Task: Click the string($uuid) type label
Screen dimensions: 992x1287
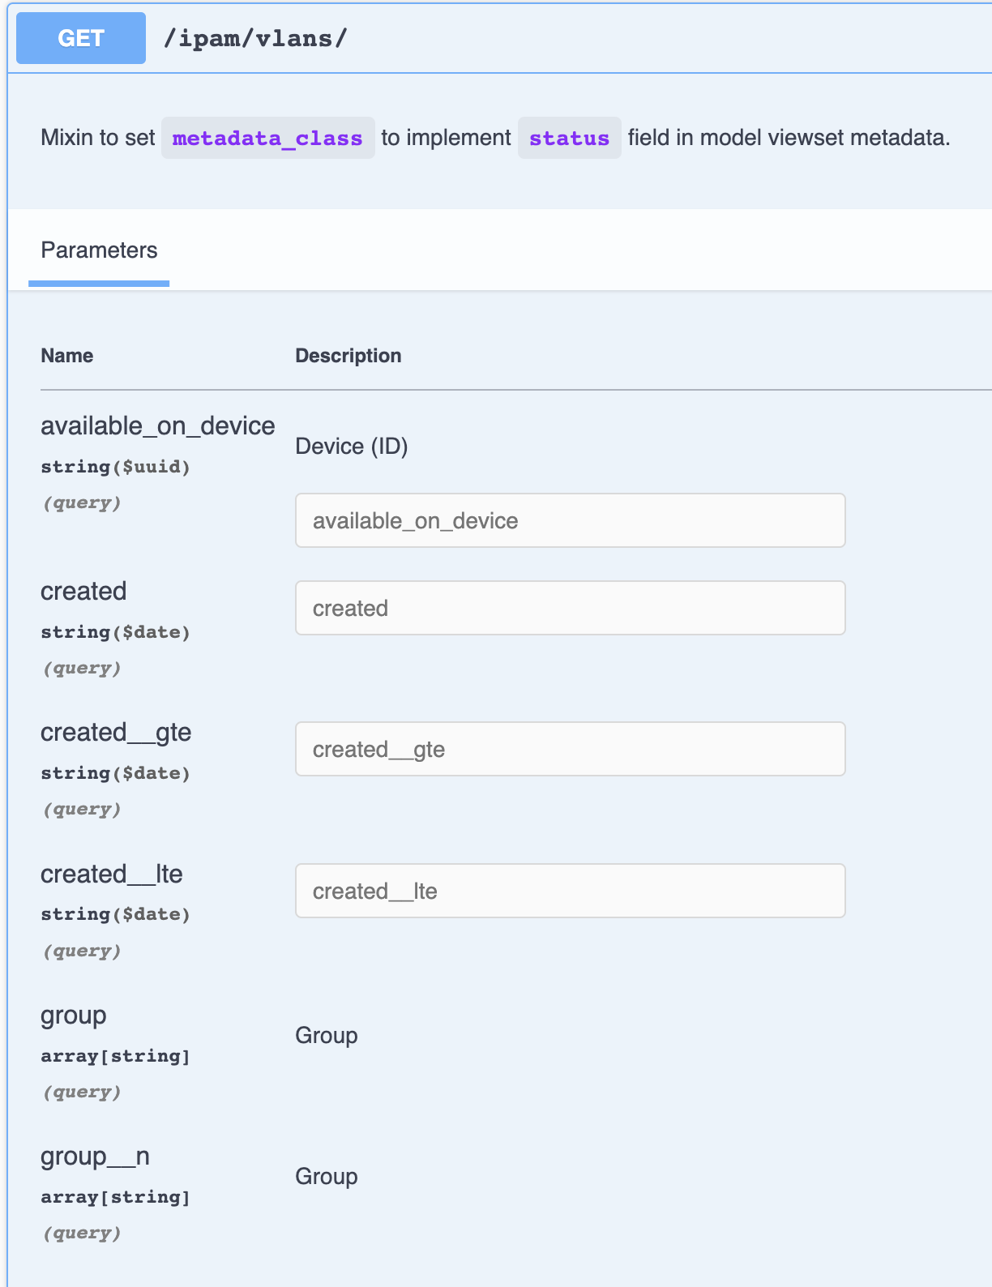Action: [x=115, y=467]
